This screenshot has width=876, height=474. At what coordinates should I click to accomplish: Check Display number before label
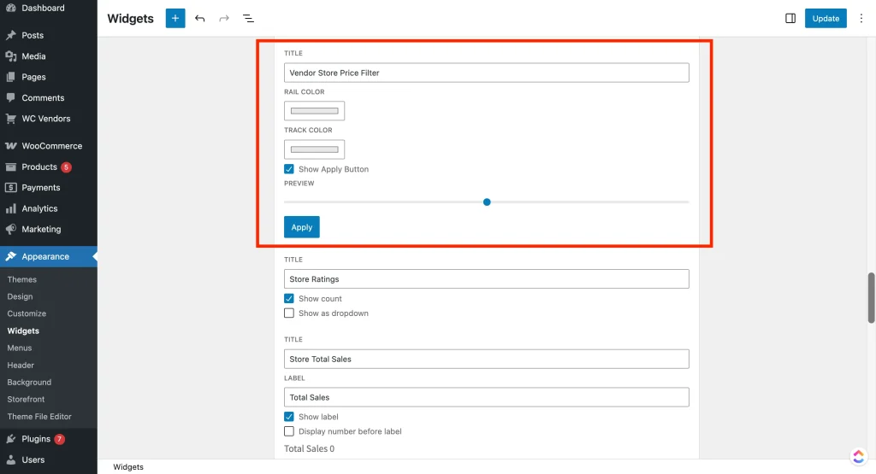click(289, 431)
